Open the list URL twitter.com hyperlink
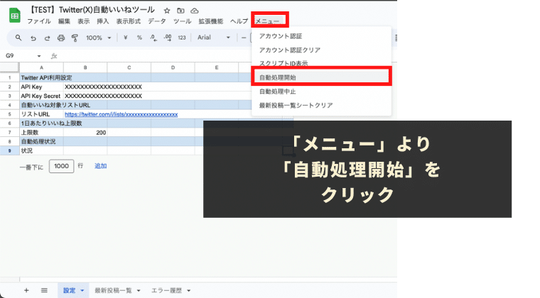Image resolution: width=540 pixels, height=298 pixels. 121,114
